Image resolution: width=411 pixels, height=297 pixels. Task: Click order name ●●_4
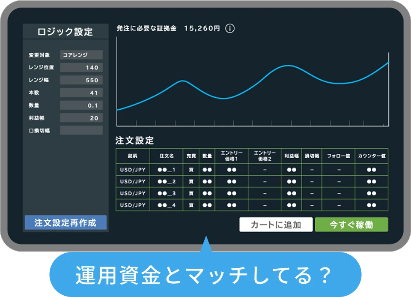pos(167,205)
